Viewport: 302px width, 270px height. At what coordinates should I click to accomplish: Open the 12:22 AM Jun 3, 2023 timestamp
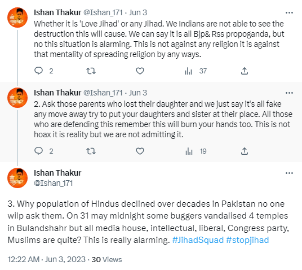pyautogui.click(x=46, y=259)
